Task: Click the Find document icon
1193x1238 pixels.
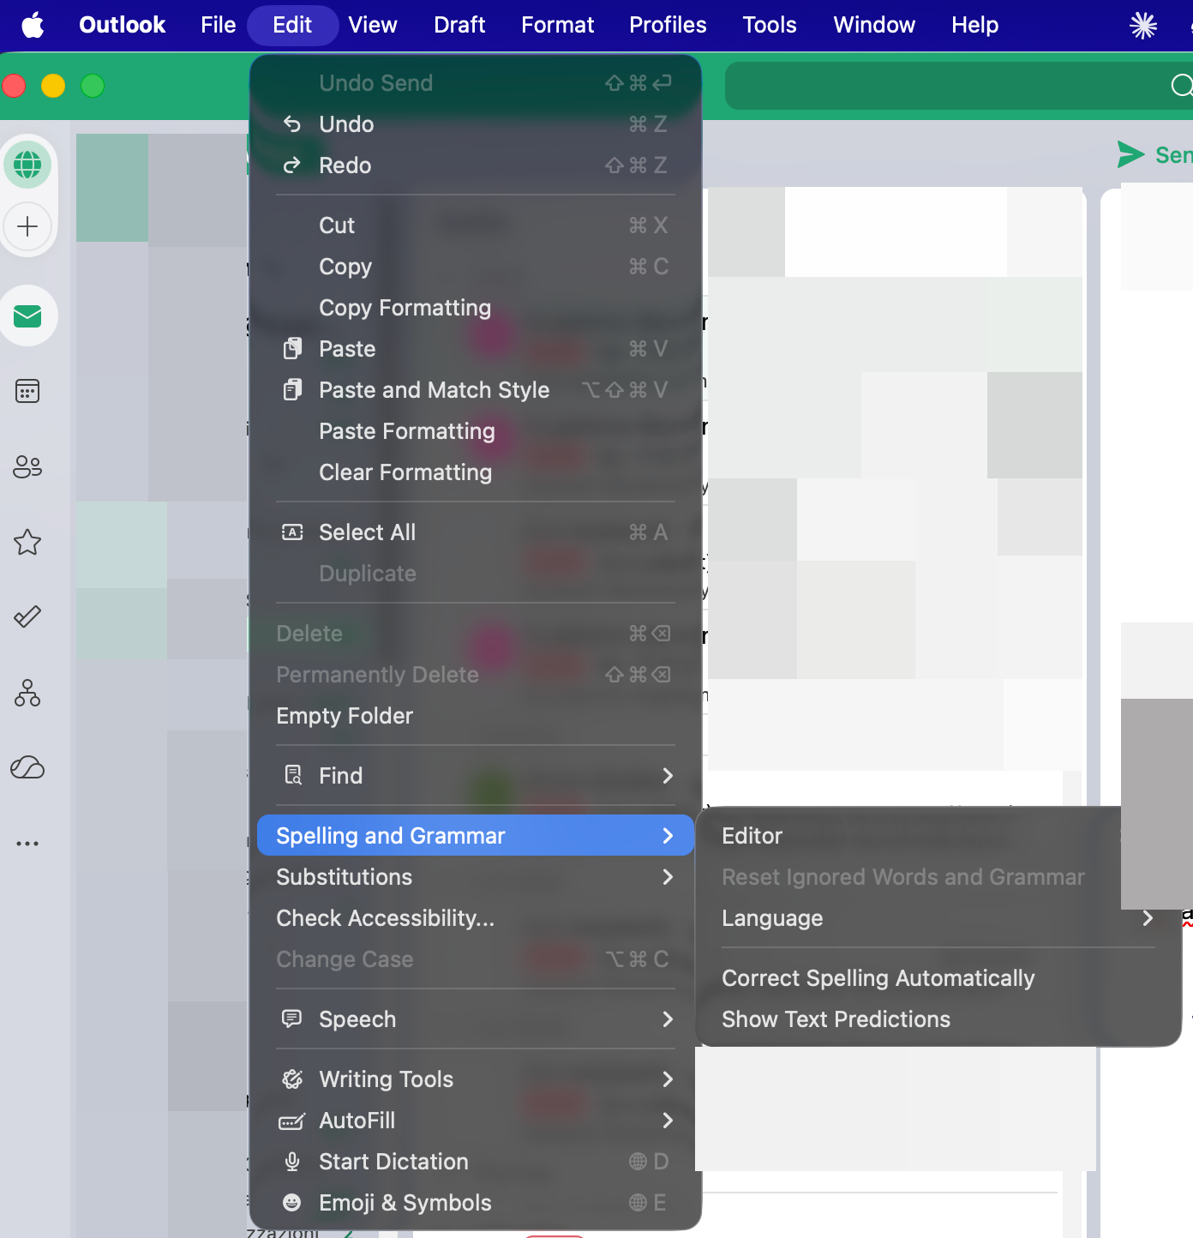Action: (x=292, y=776)
